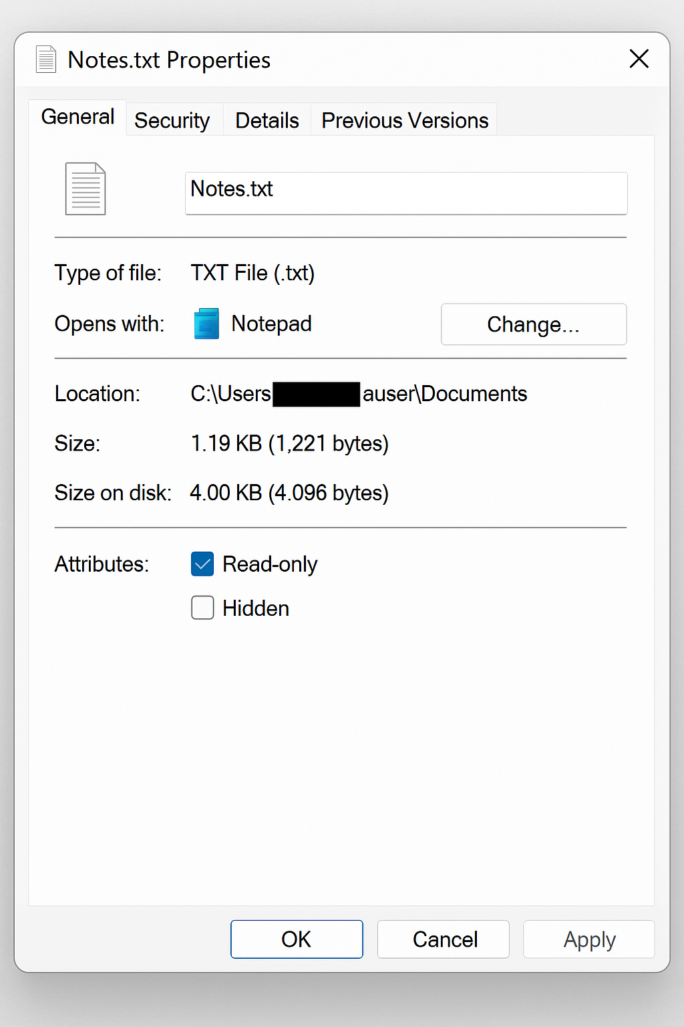Select the General tab
This screenshot has width=684, height=1027.
point(77,117)
